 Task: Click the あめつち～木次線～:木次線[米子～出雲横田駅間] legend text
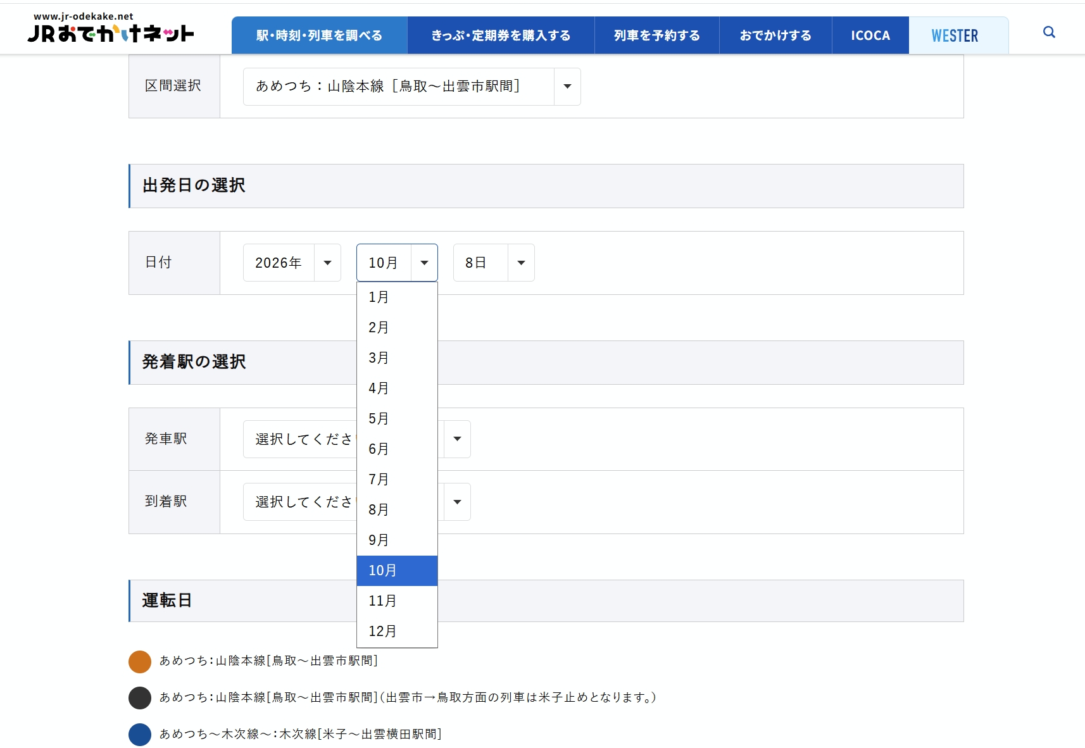[301, 734]
